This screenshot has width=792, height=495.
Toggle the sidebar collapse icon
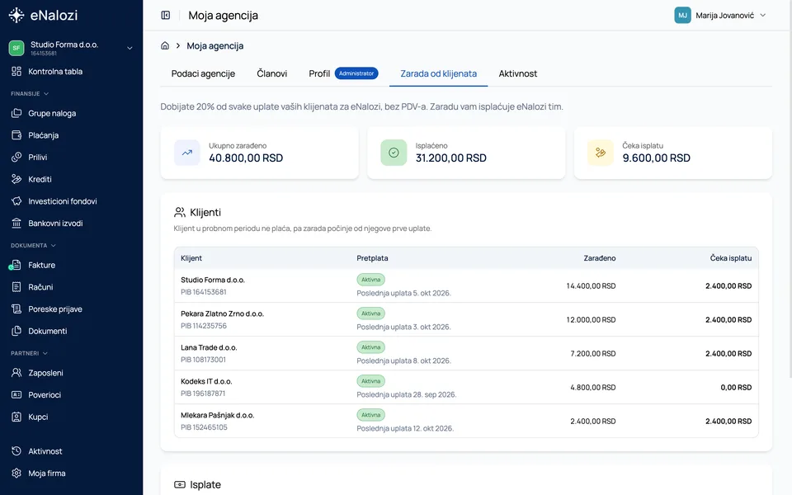pos(165,15)
